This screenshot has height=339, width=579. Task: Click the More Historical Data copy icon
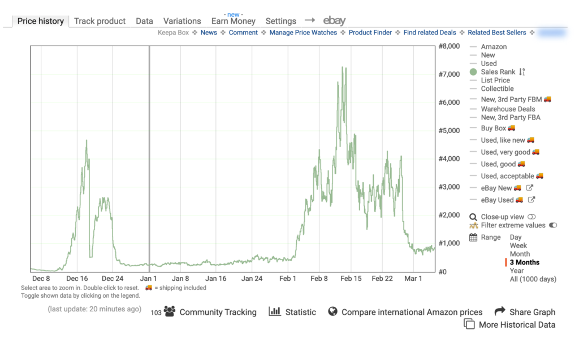(470, 325)
